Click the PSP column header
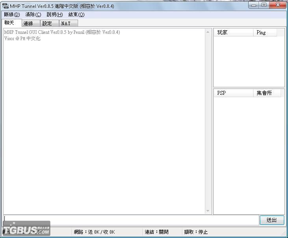The image size is (288, 238). (x=234, y=93)
